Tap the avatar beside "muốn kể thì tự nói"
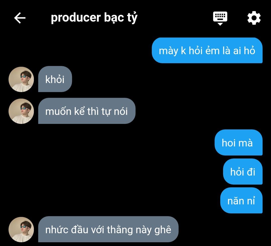Viewport: 271px width, 246px height. click(x=21, y=111)
